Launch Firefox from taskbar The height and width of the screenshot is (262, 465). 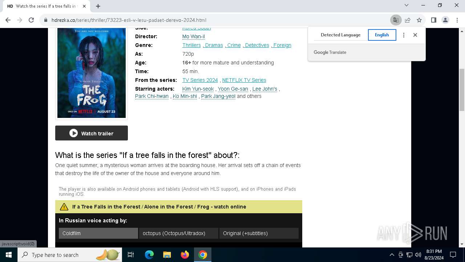click(x=185, y=255)
